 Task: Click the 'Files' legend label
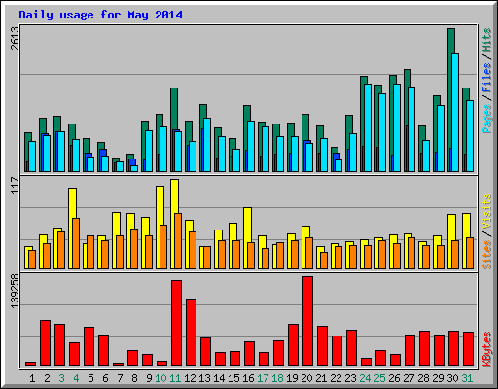click(x=487, y=77)
